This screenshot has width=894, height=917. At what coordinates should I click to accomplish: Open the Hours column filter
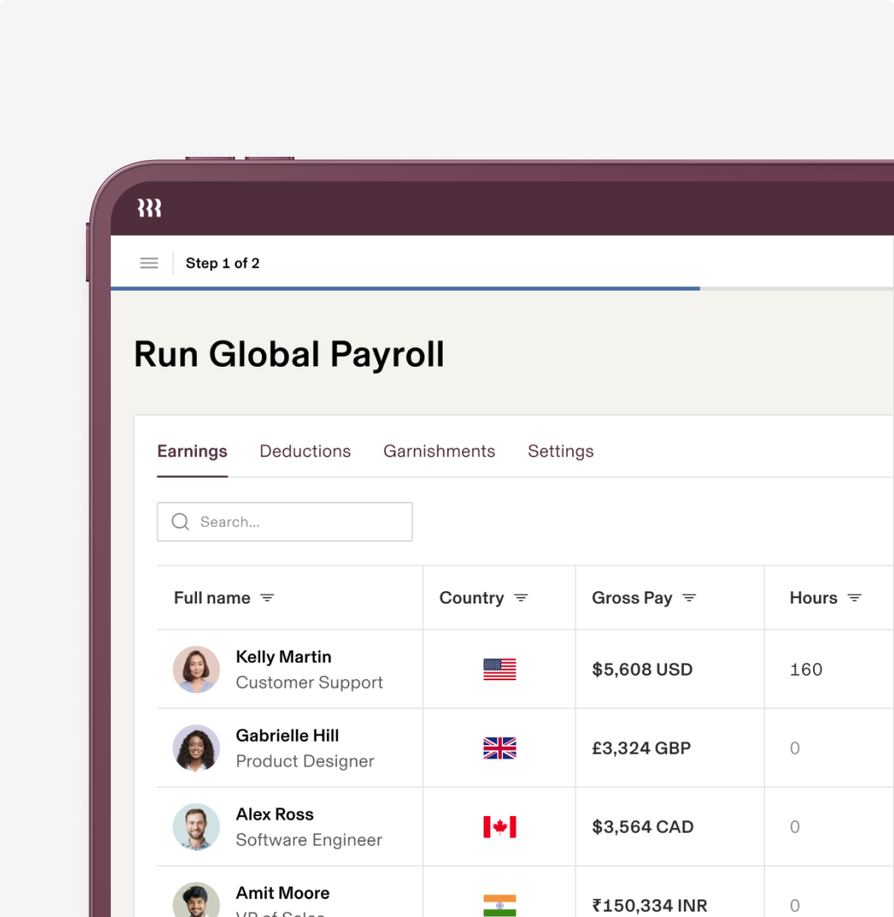(x=855, y=597)
